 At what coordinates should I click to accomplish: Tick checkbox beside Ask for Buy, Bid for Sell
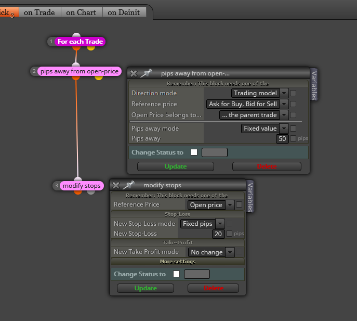[x=293, y=104]
